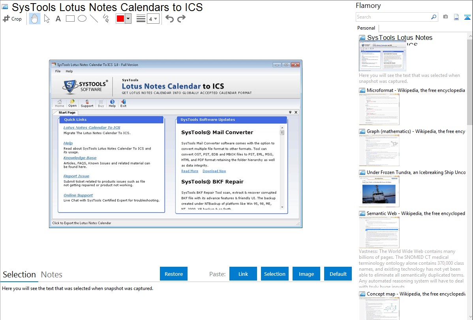Open the Concept map snapshot thumbnail
The width and height of the screenshot is (473, 320).
pos(379,309)
